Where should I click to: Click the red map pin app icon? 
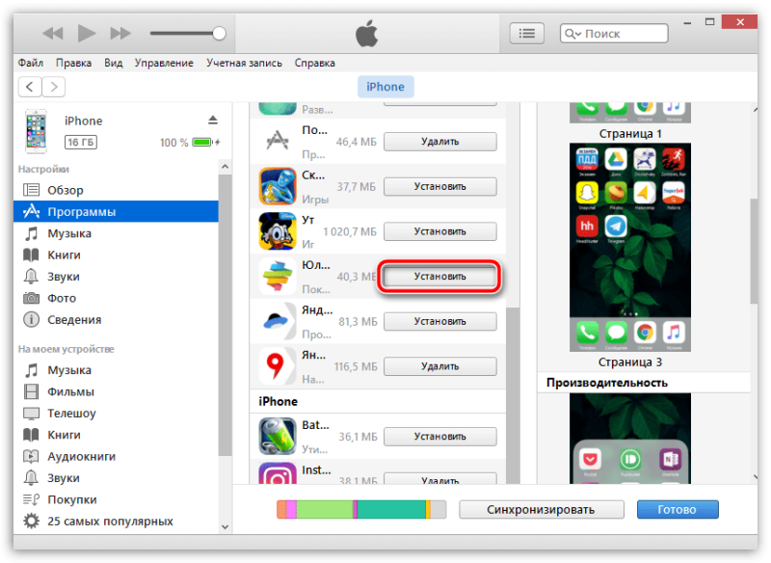pyautogui.click(x=278, y=366)
